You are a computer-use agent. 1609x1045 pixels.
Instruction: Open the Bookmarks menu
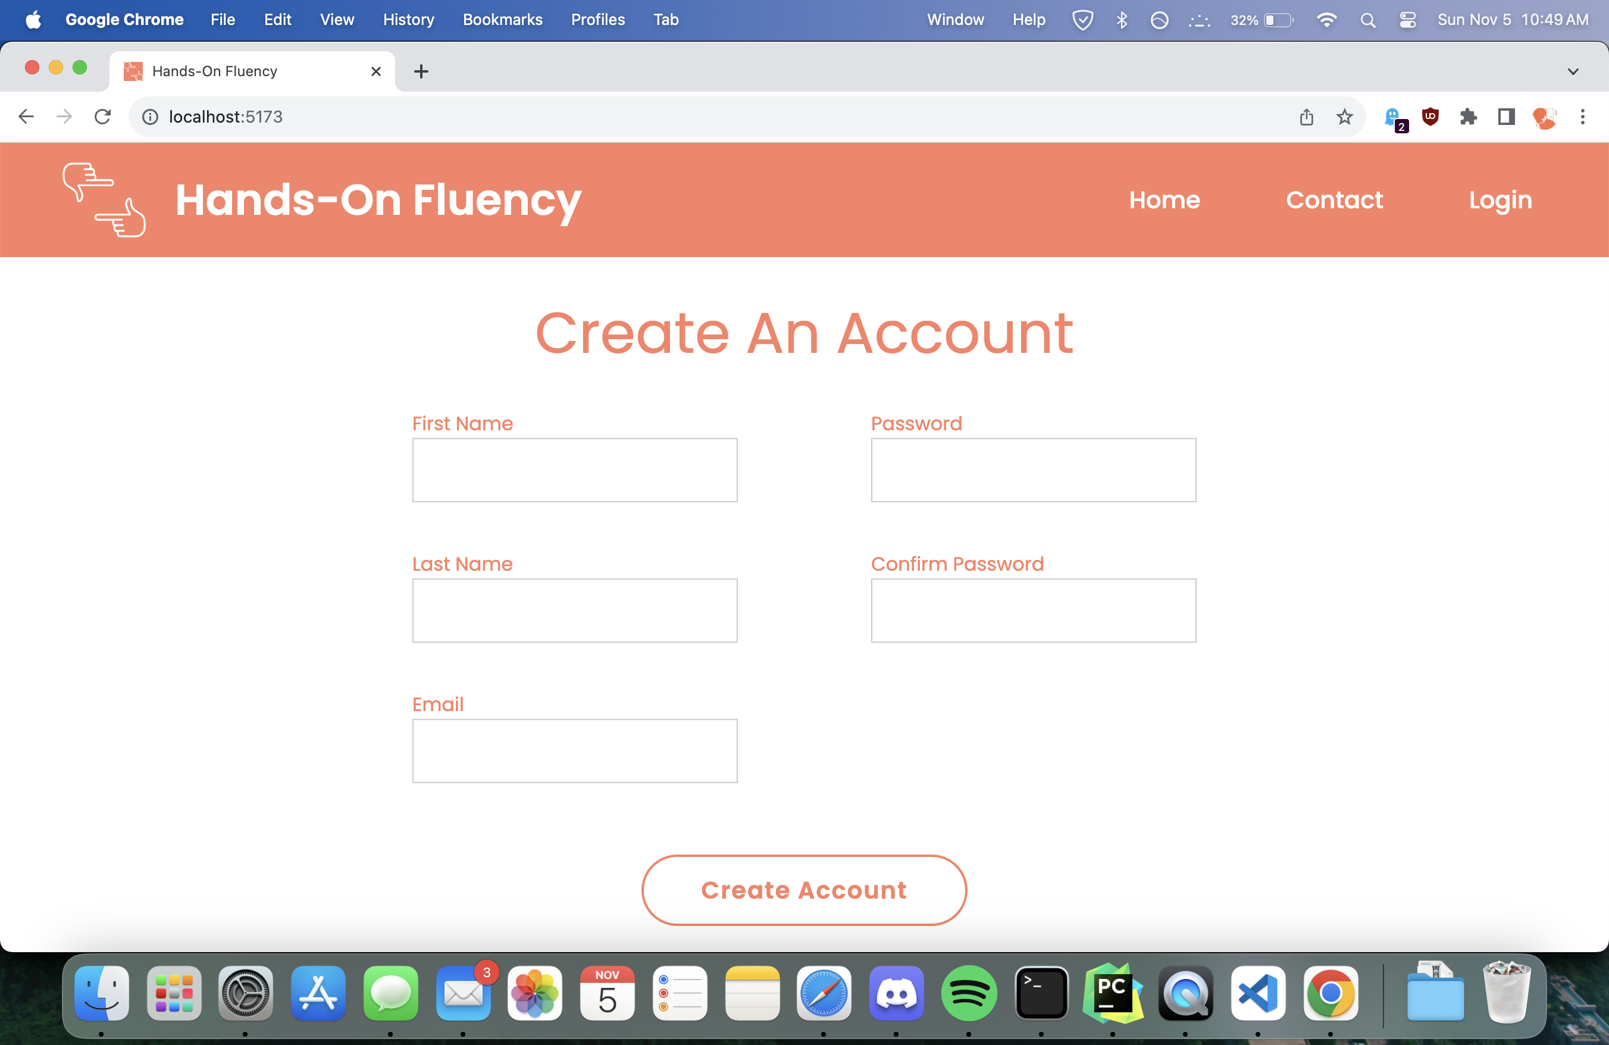click(502, 20)
